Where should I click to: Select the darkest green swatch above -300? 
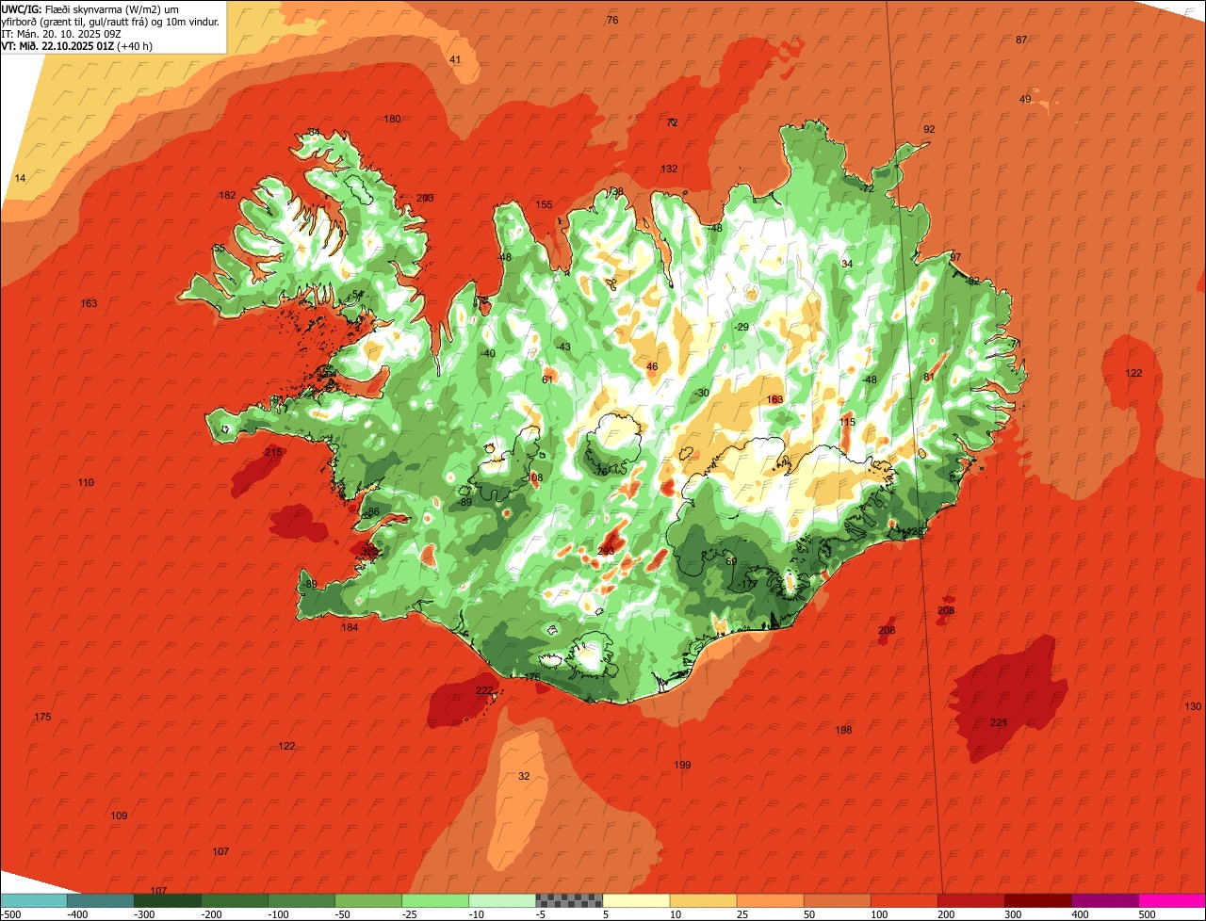[167, 900]
